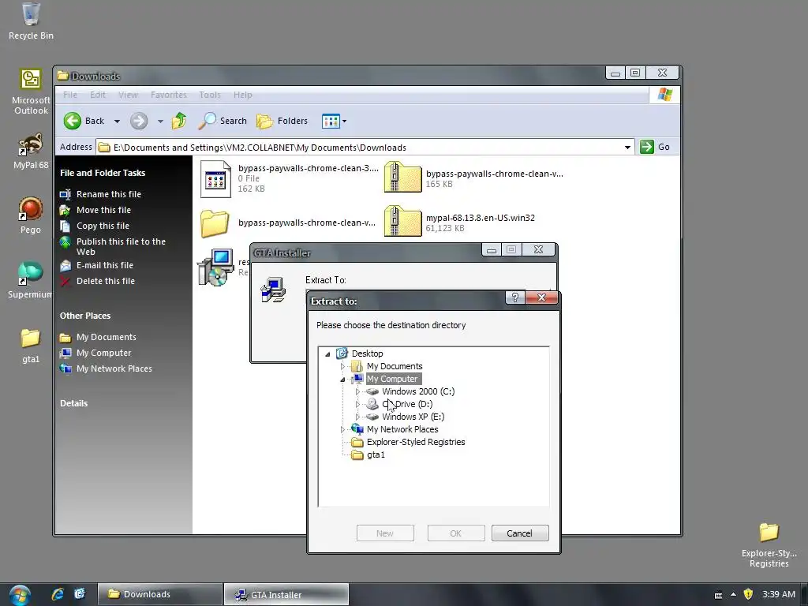Switch to Downloads taskbar button
808x606 pixels.
[x=159, y=595]
